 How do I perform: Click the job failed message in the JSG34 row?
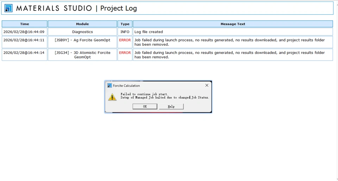point(233,55)
